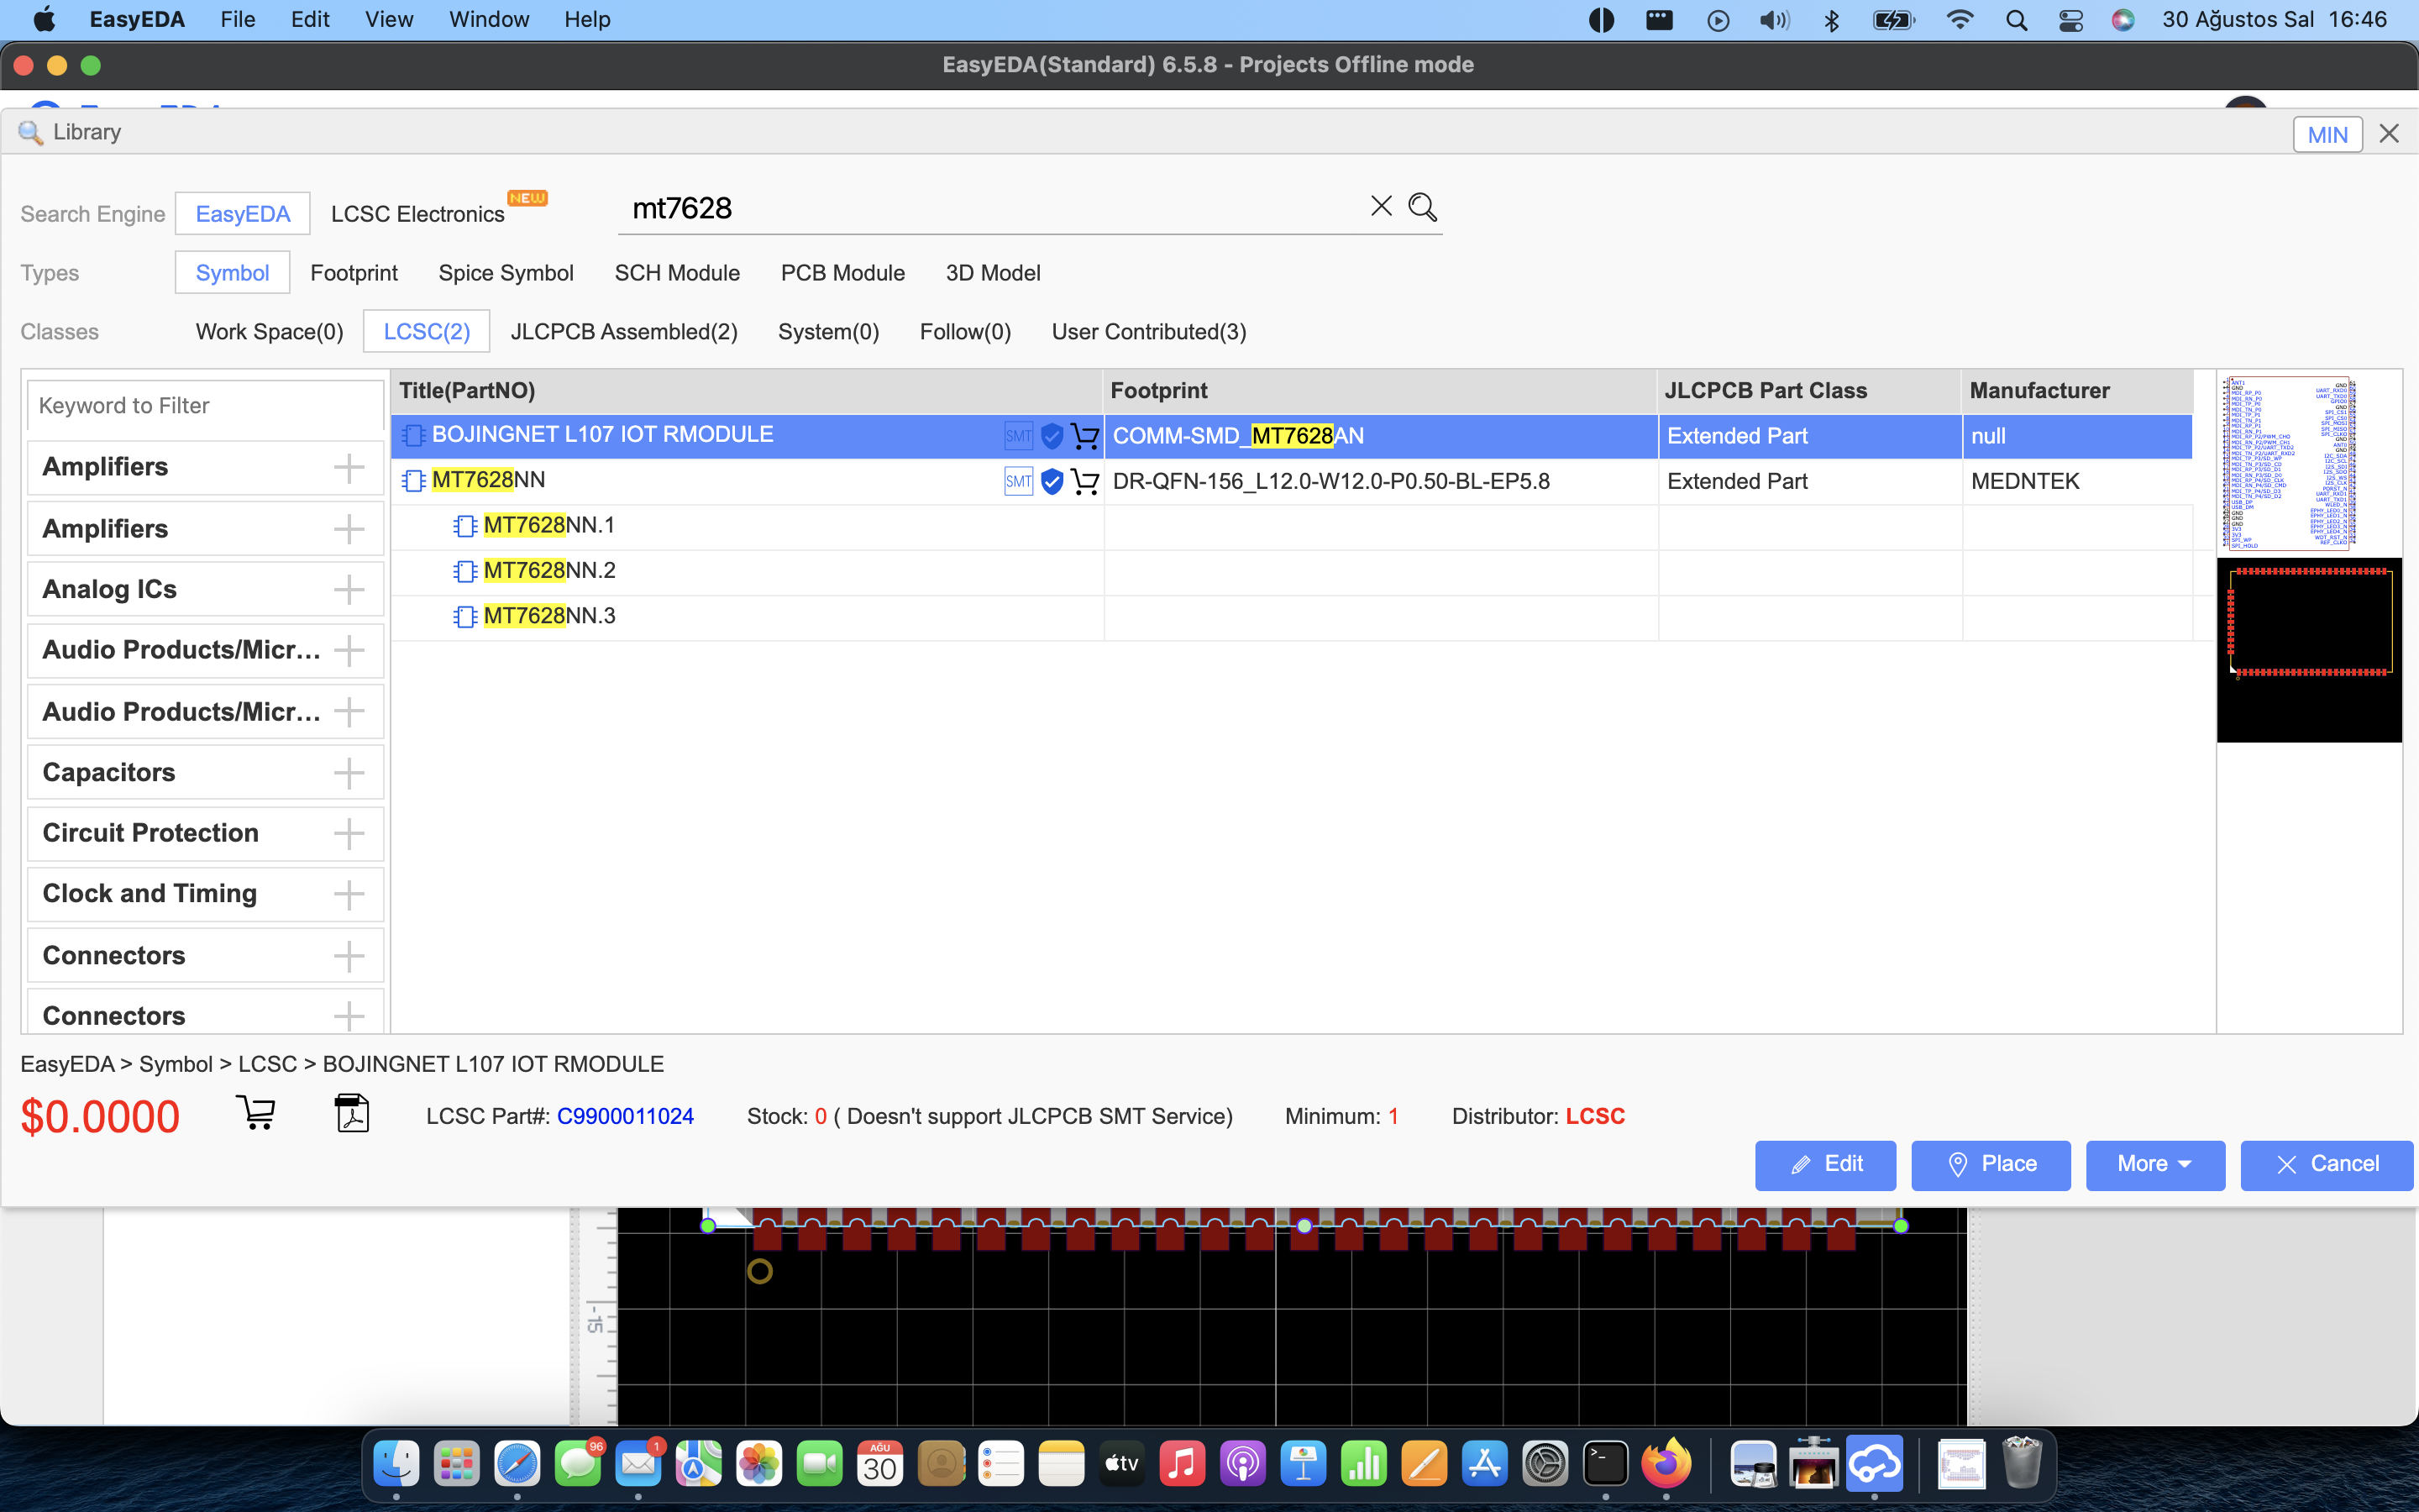Click Bluetooth icon in menu bar
The width and height of the screenshot is (2419, 1512).
[1831, 20]
